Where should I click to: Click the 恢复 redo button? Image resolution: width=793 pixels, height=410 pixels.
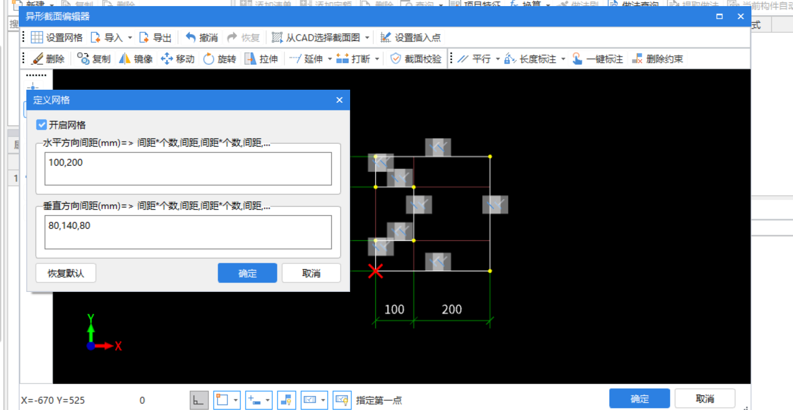tap(243, 38)
